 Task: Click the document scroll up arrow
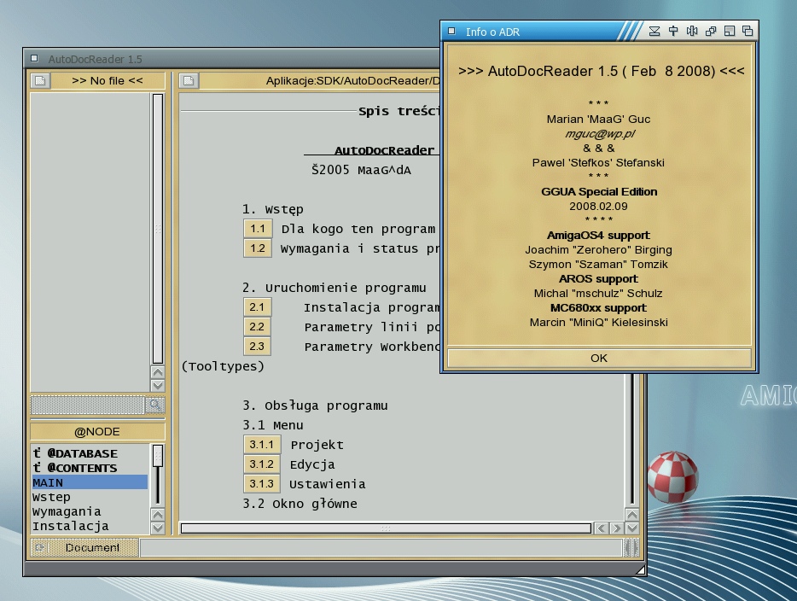pos(631,515)
